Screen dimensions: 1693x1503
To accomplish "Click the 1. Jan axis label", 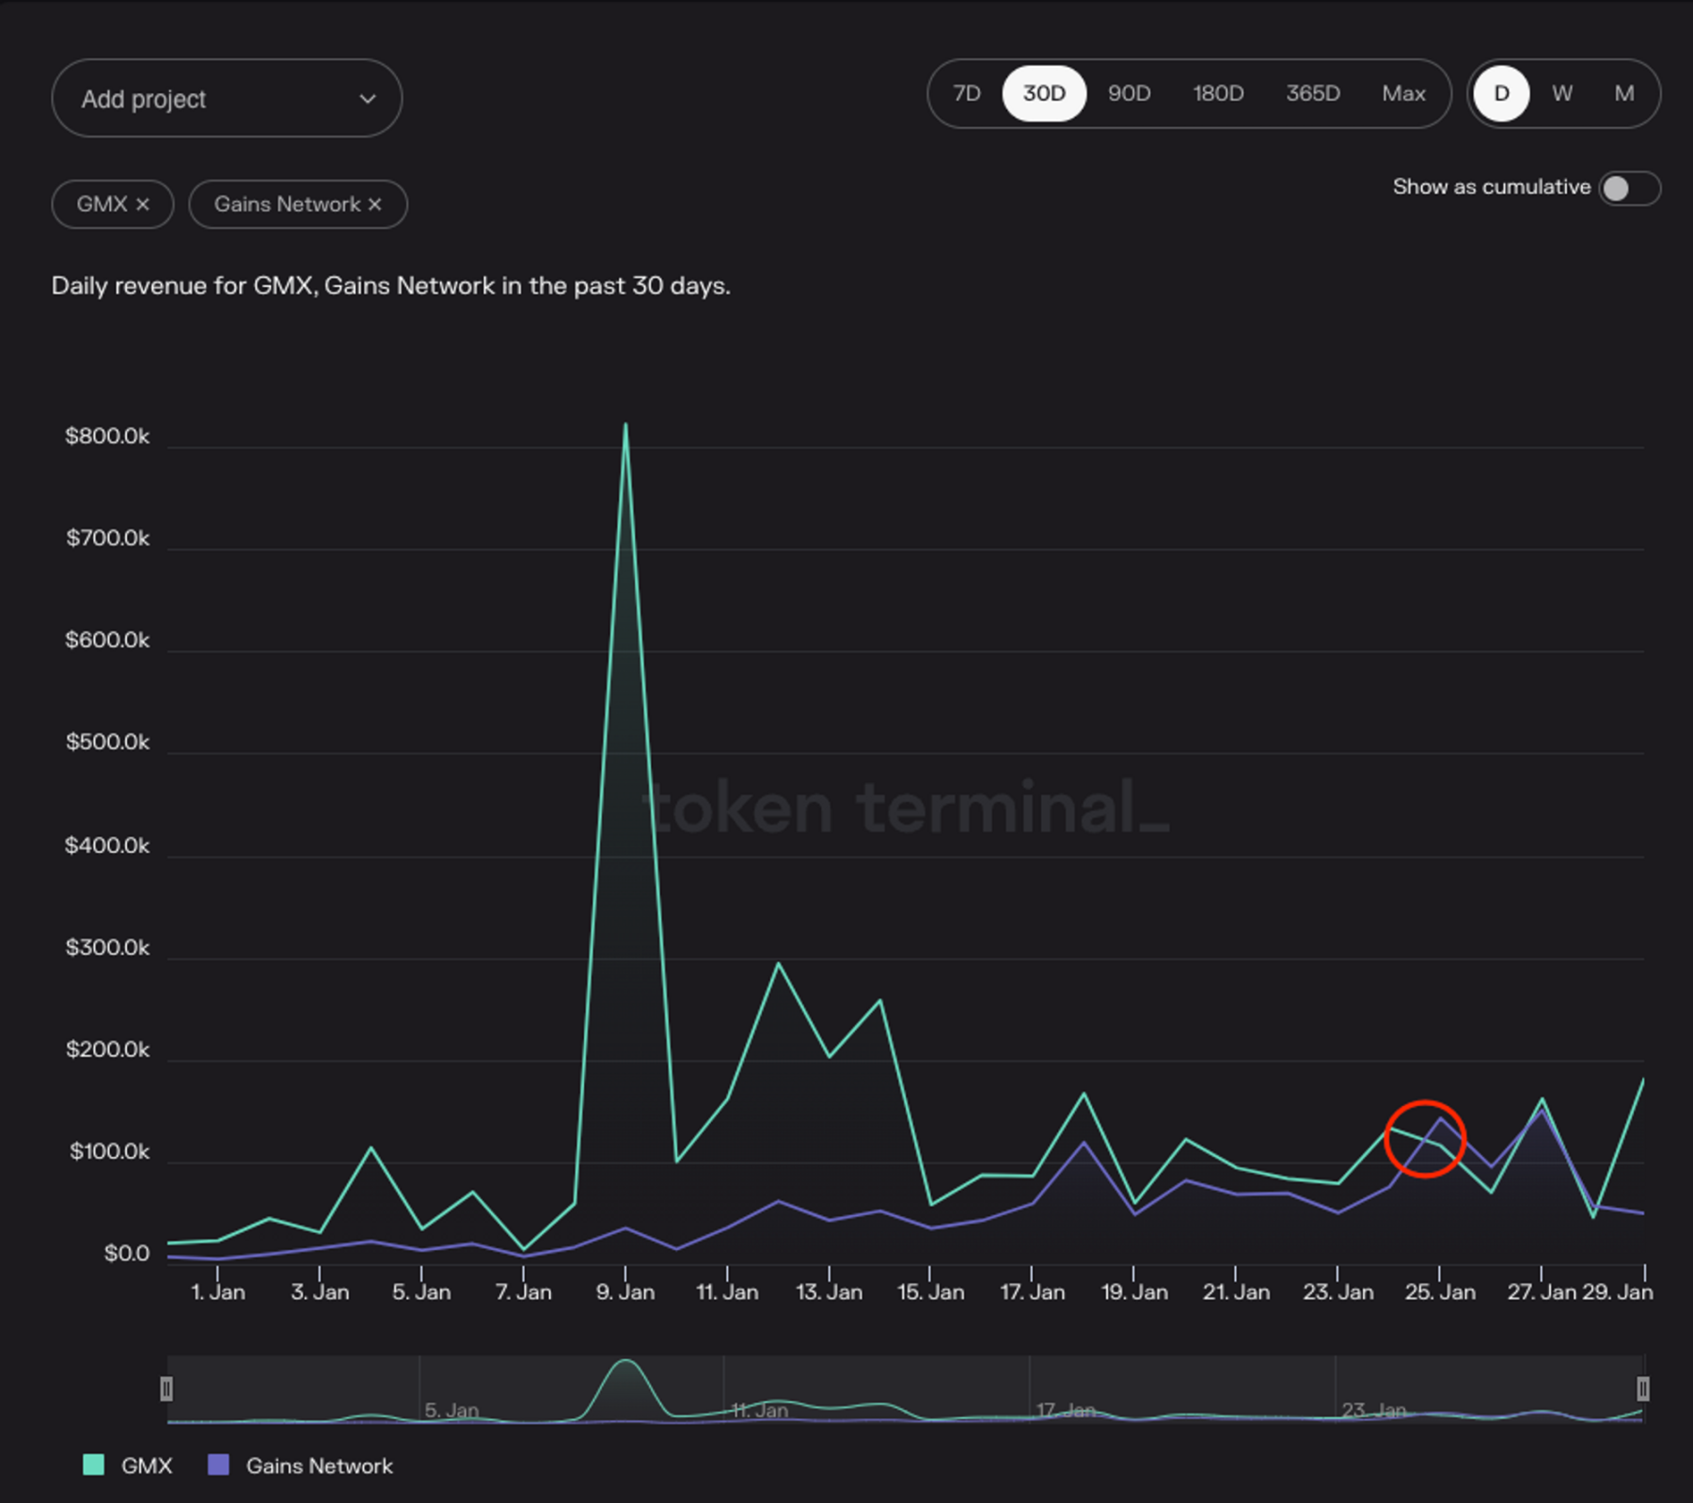I will click(x=218, y=1292).
